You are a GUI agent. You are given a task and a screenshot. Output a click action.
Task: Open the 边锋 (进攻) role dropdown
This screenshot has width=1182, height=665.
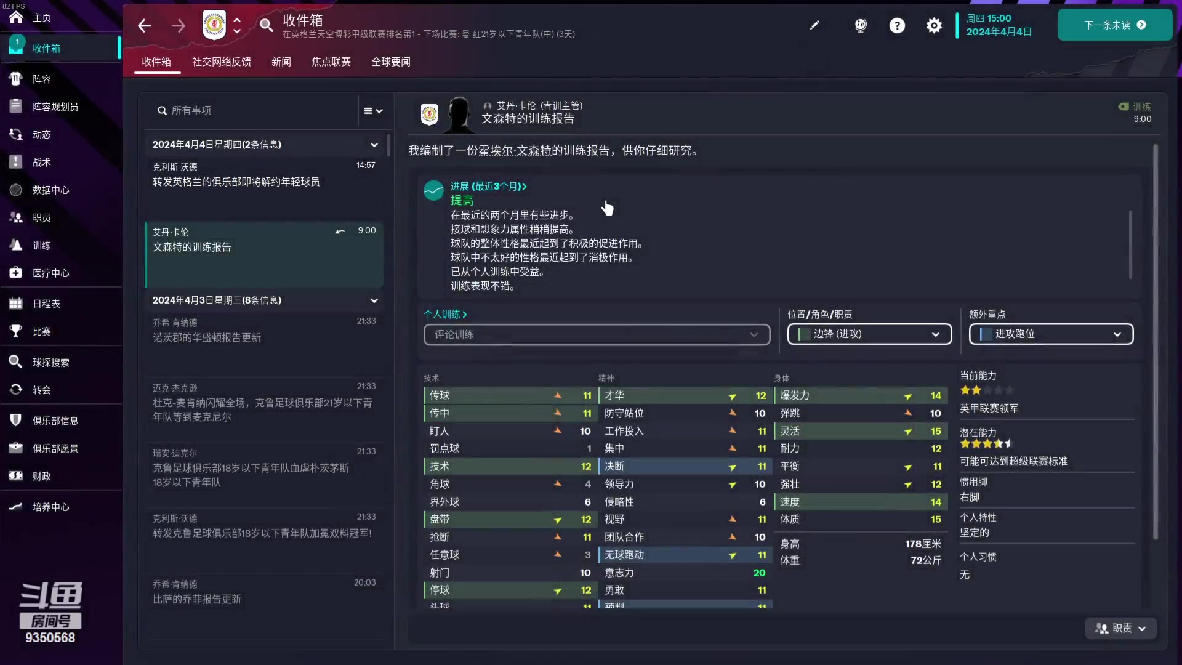869,334
